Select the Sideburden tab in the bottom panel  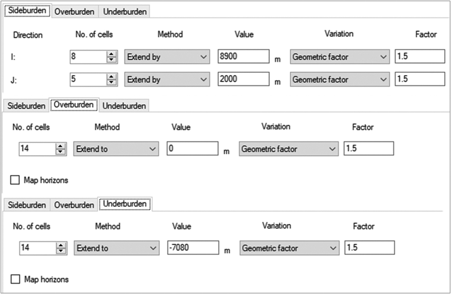click(x=27, y=205)
